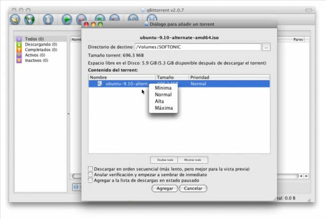Choose Mínima in the priority popup menu
Image resolution: width=326 pixels, height=219 pixels.
tap(163, 88)
